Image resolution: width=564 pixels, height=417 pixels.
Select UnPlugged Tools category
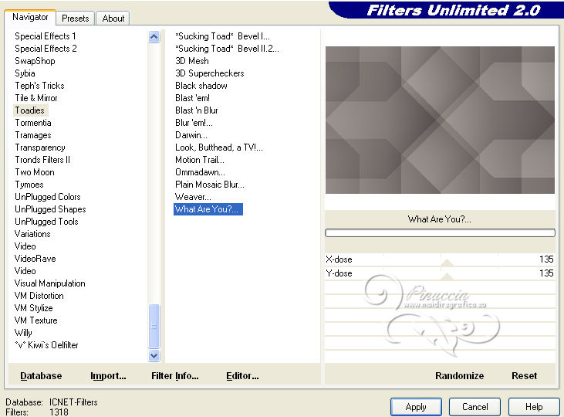coord(46,222)
